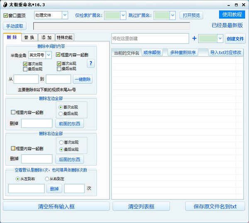Screen dimensions: 249x223
Task: Click the 顺序颠倒 header button
Action: pyautogui.click(x=152, y=53)
